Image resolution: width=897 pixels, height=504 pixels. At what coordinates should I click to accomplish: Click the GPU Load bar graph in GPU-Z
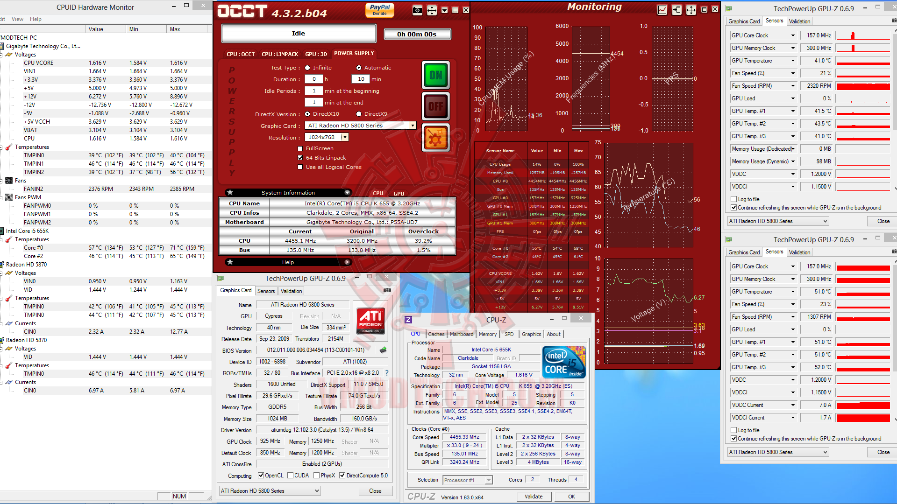point(862,98)
